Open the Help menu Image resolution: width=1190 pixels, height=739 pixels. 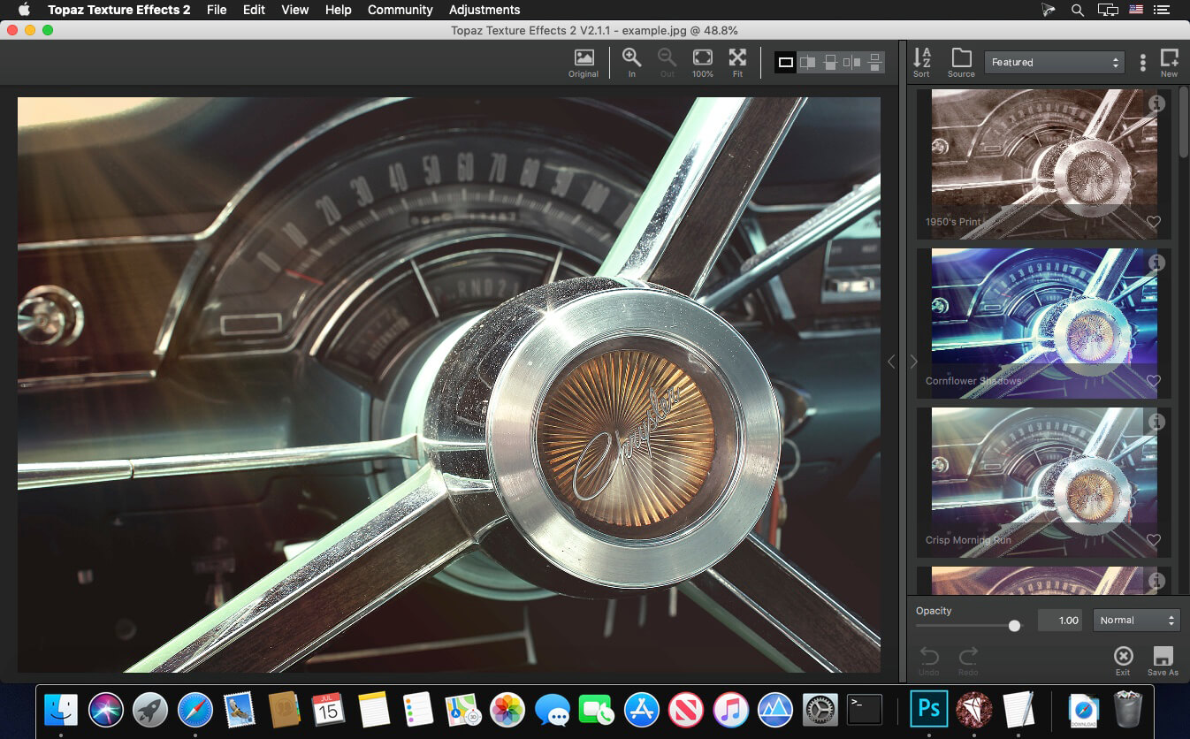(x=339, y=10)
